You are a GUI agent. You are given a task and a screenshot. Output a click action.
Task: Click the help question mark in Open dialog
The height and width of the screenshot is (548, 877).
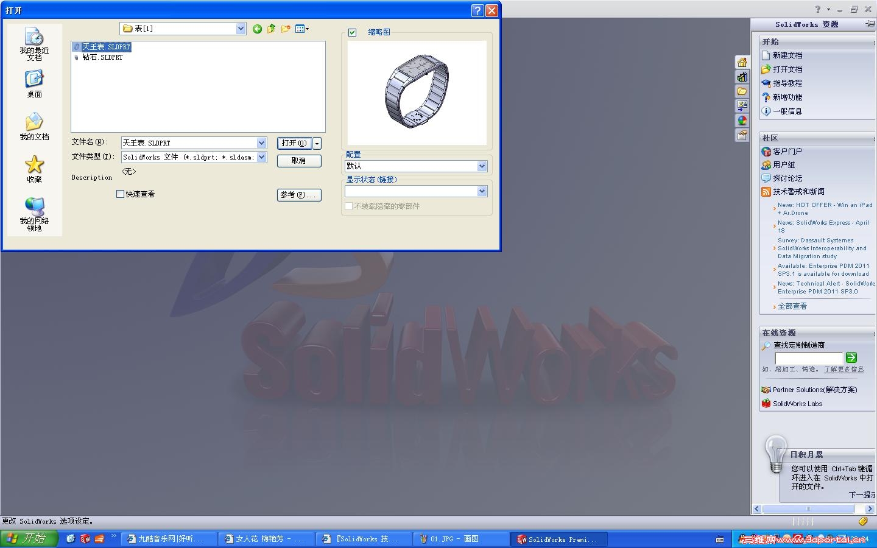click(477, 10)
